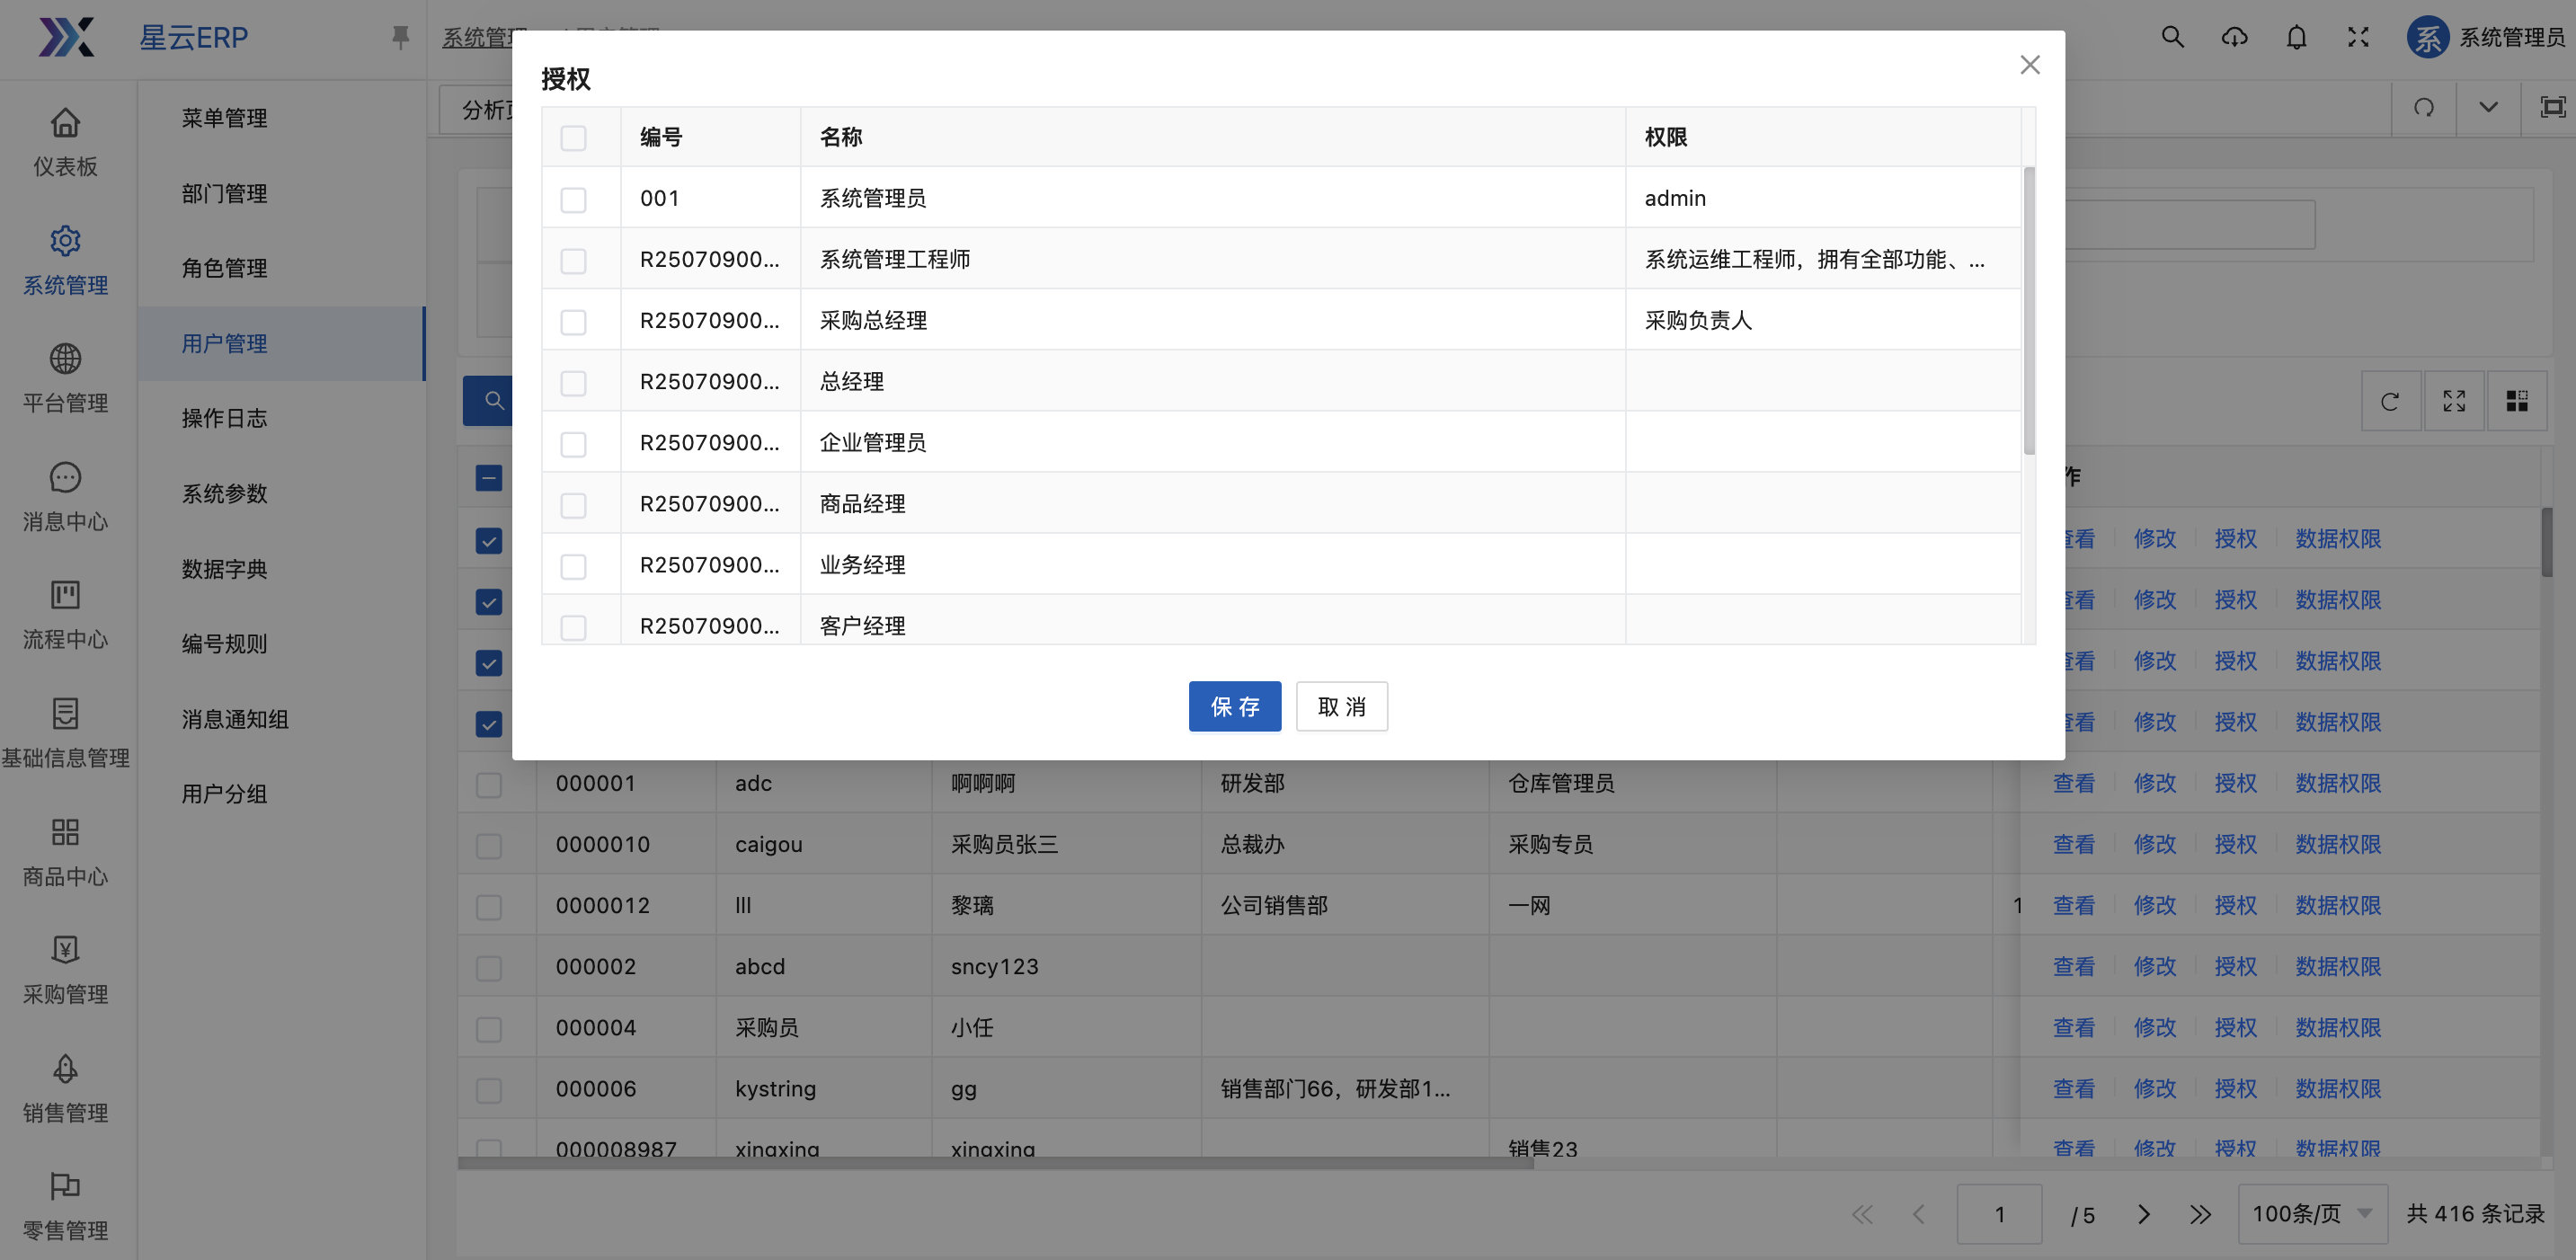Check the 系统管理员 role checkbox
The width and height of the screenshot is (2576, 1260).
pos(573,200)
